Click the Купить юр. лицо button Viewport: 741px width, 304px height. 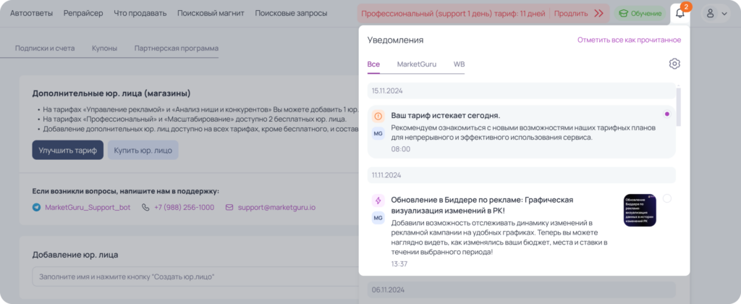tap(143, 151)
